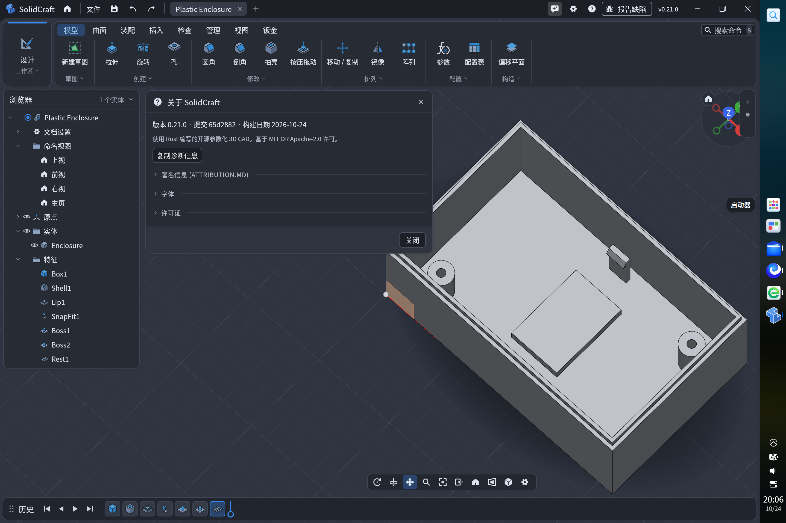Switch to the 曲面 tab
The image size is (786, 523).
point(99,30)
